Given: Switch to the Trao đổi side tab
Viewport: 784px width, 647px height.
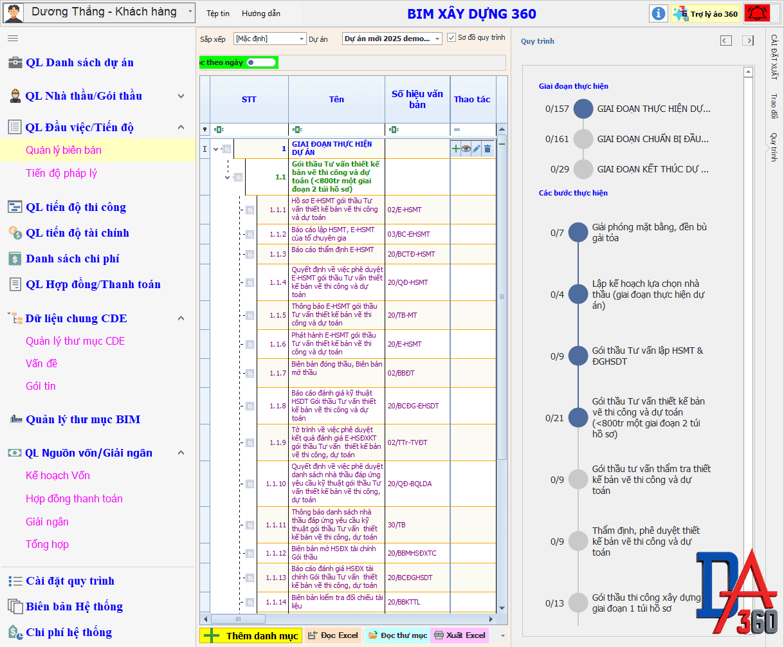Looking at the screenshot, I should [774, 106].
